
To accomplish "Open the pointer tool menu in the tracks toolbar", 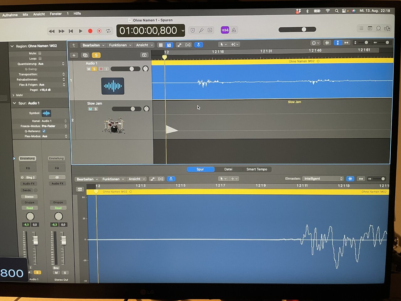I will pos(223,45).
